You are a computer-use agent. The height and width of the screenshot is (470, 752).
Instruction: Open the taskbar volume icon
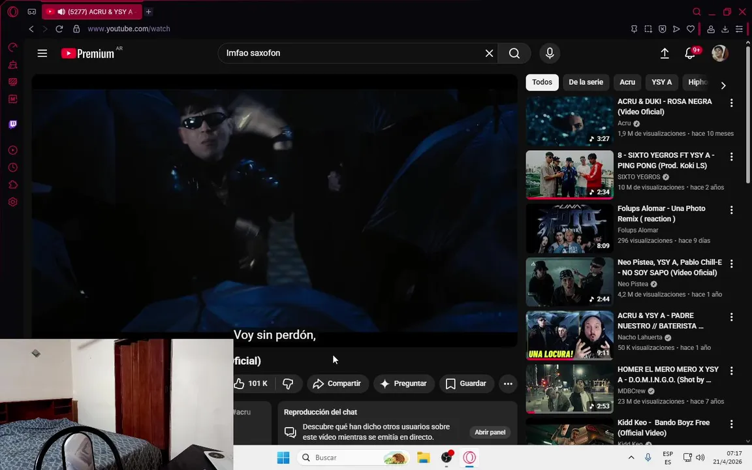700,458
